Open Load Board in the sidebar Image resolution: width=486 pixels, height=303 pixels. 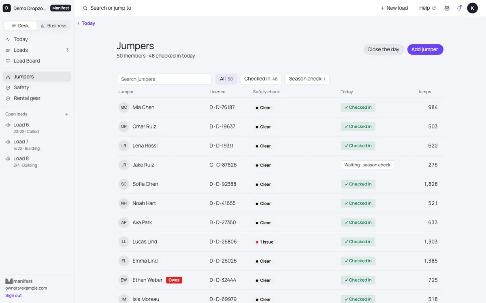[x=37, y=61]
